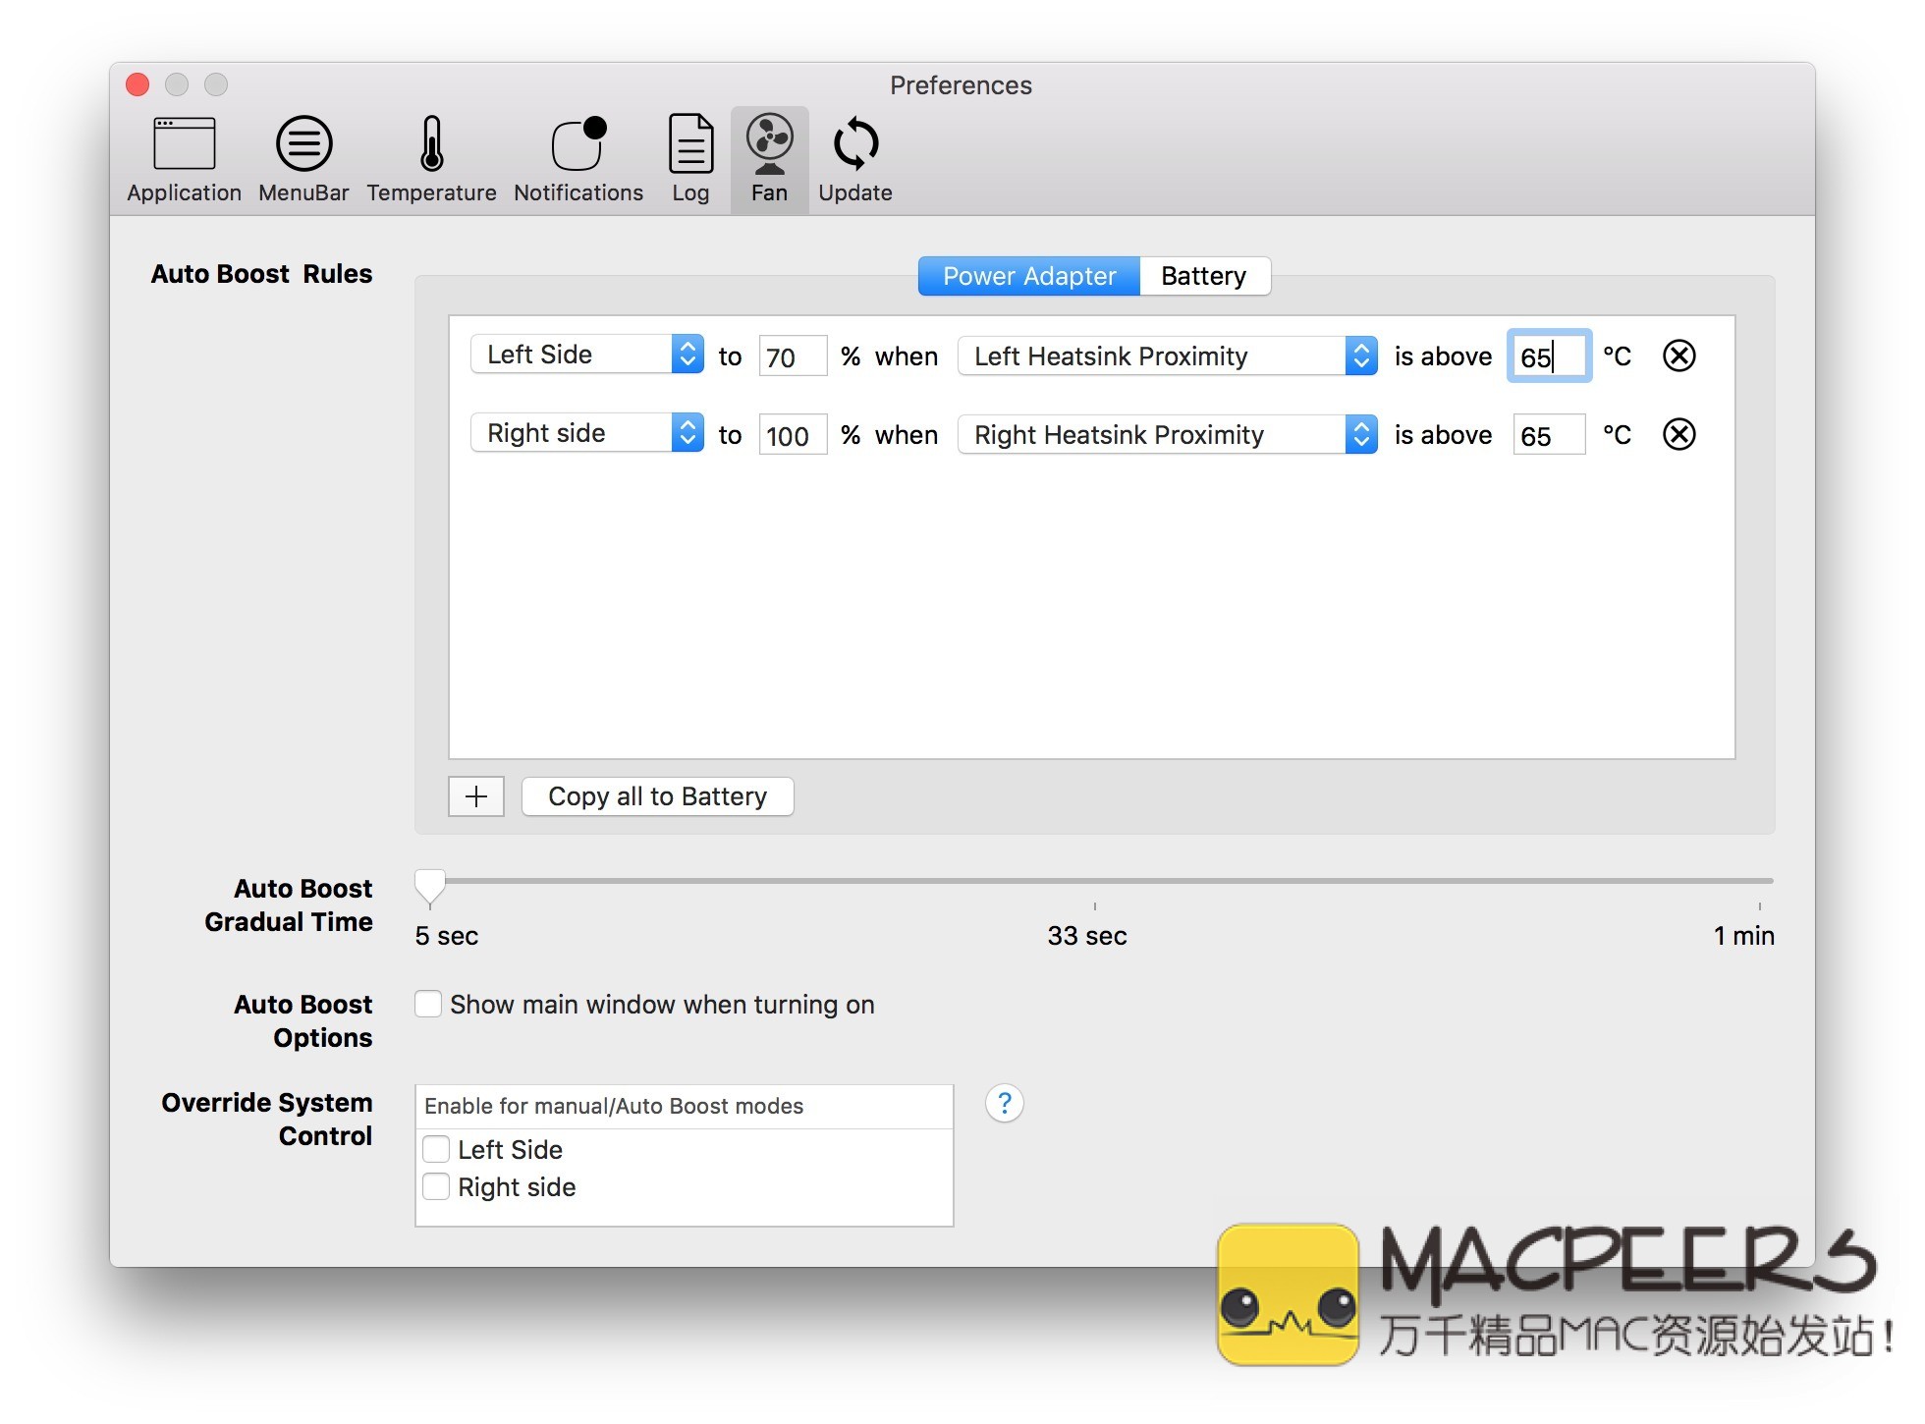Remove the Left Side boost rule
Image resolution: width=1925 pixels, height=1424 pixels.
[x=1678, y=356]
